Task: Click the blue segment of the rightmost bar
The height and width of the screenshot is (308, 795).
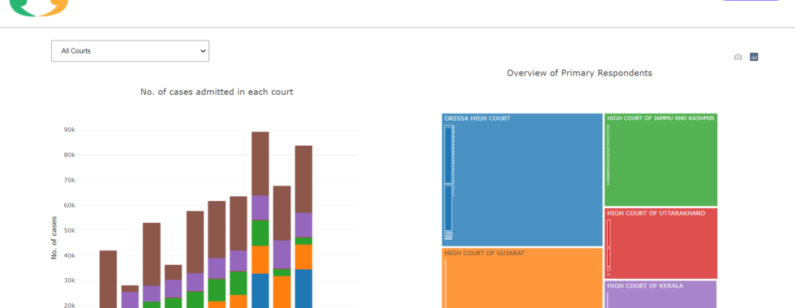Action: 303,289
